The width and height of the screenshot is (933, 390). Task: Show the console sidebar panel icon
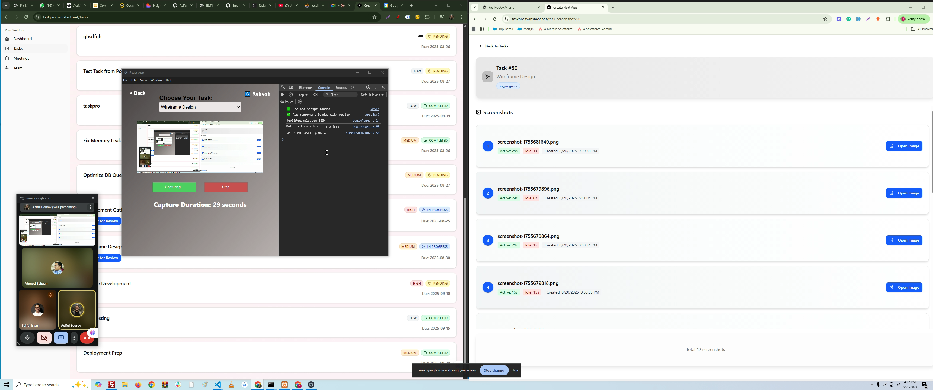pyautogui.click(x=283, y=95)
